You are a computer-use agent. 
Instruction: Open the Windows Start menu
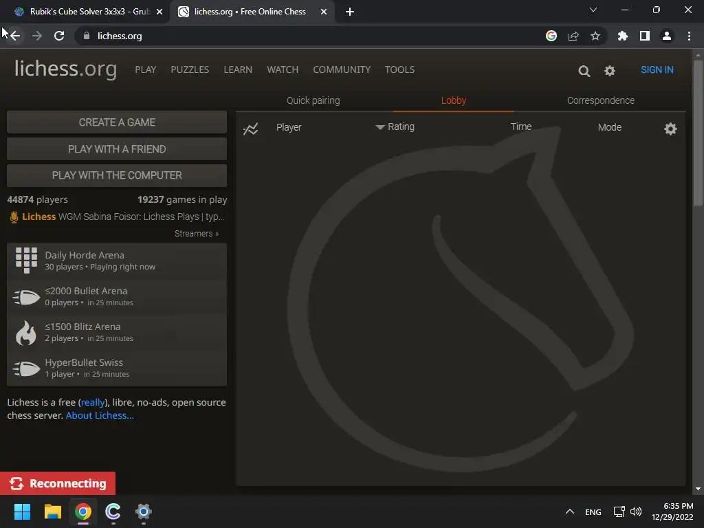coord(22,511)
